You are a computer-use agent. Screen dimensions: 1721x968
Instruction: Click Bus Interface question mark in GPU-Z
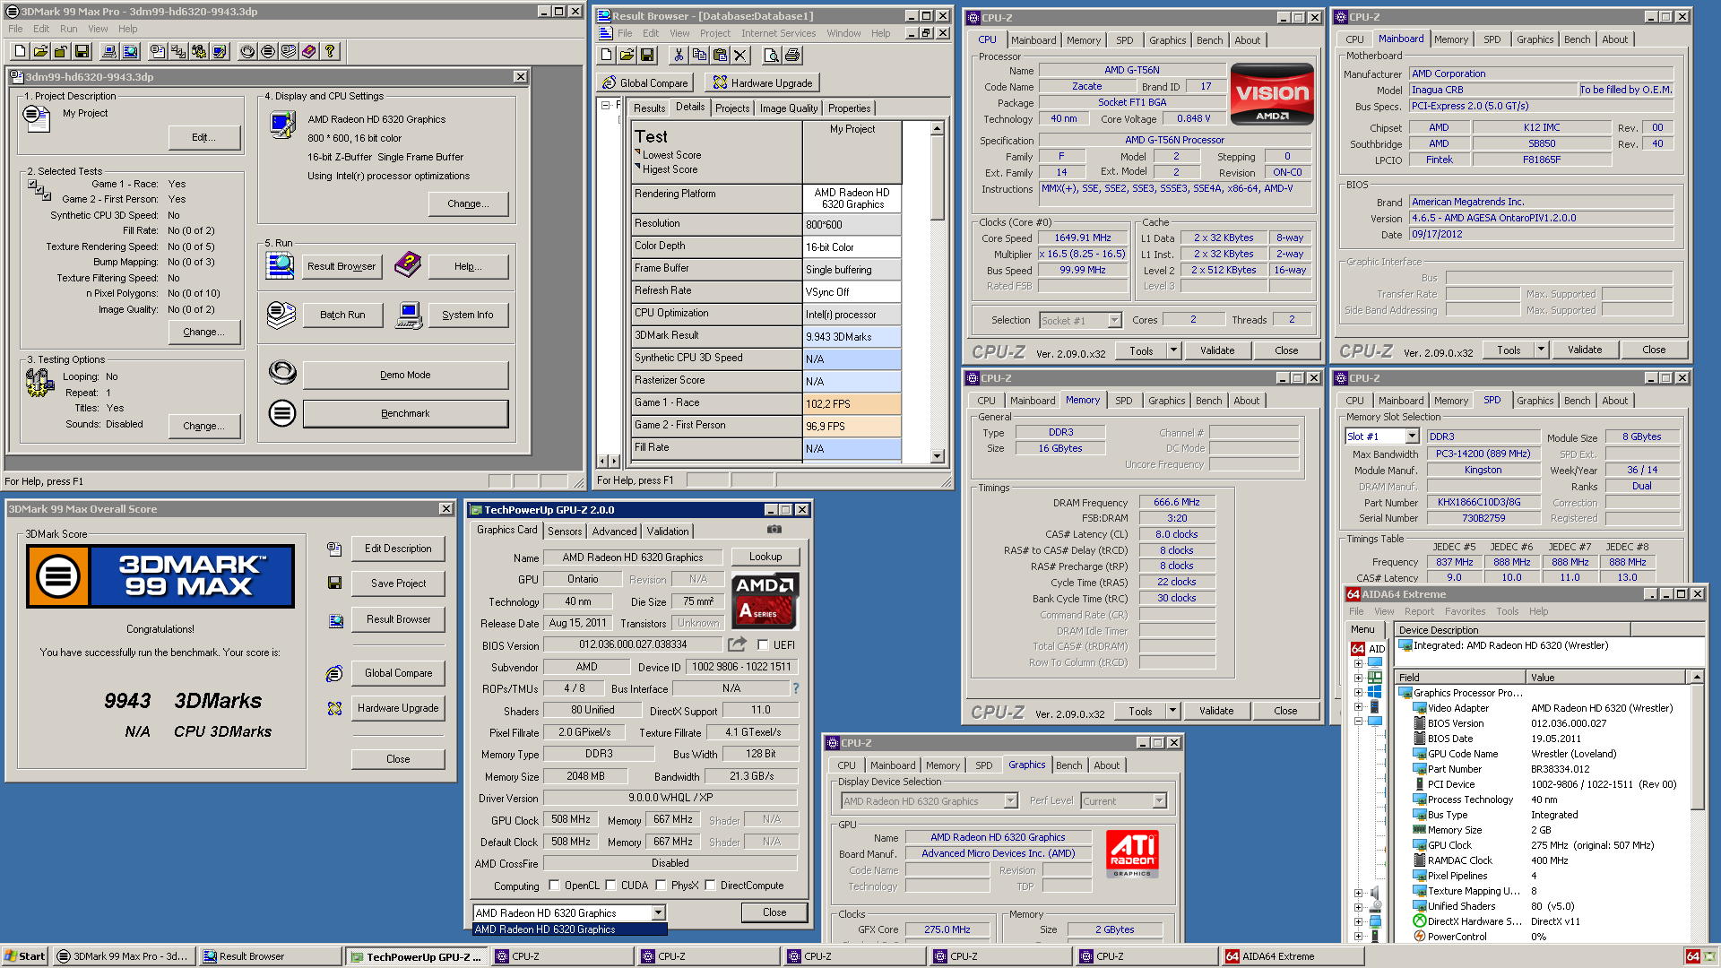point(795,688)
